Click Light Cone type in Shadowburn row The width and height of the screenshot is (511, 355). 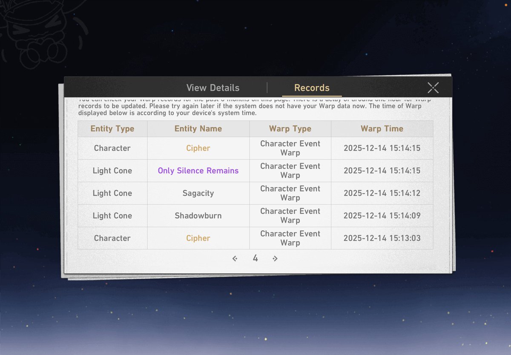(112, 216)
